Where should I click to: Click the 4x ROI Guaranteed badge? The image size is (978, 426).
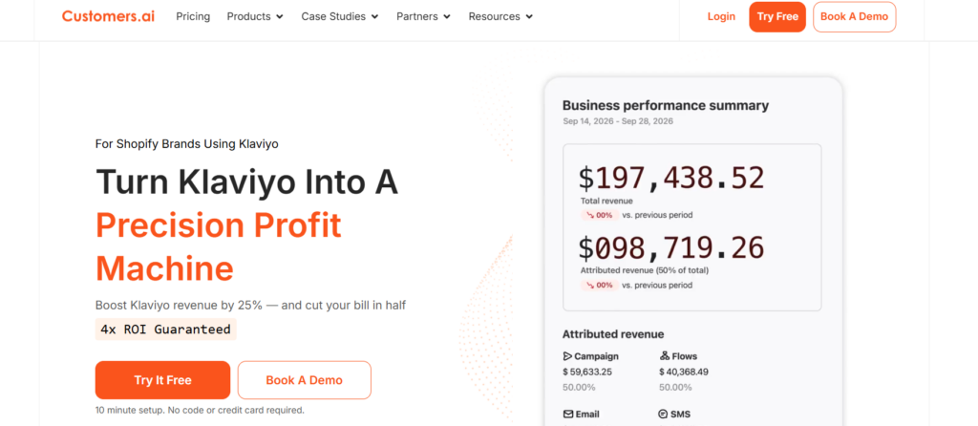[x=165, y=330]
